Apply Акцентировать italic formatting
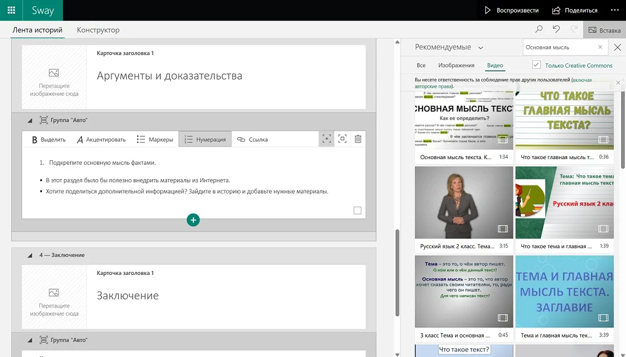 click(101, 140)
